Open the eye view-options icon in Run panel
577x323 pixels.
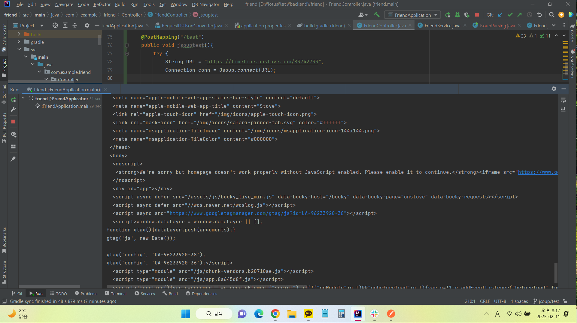[13, 134]
